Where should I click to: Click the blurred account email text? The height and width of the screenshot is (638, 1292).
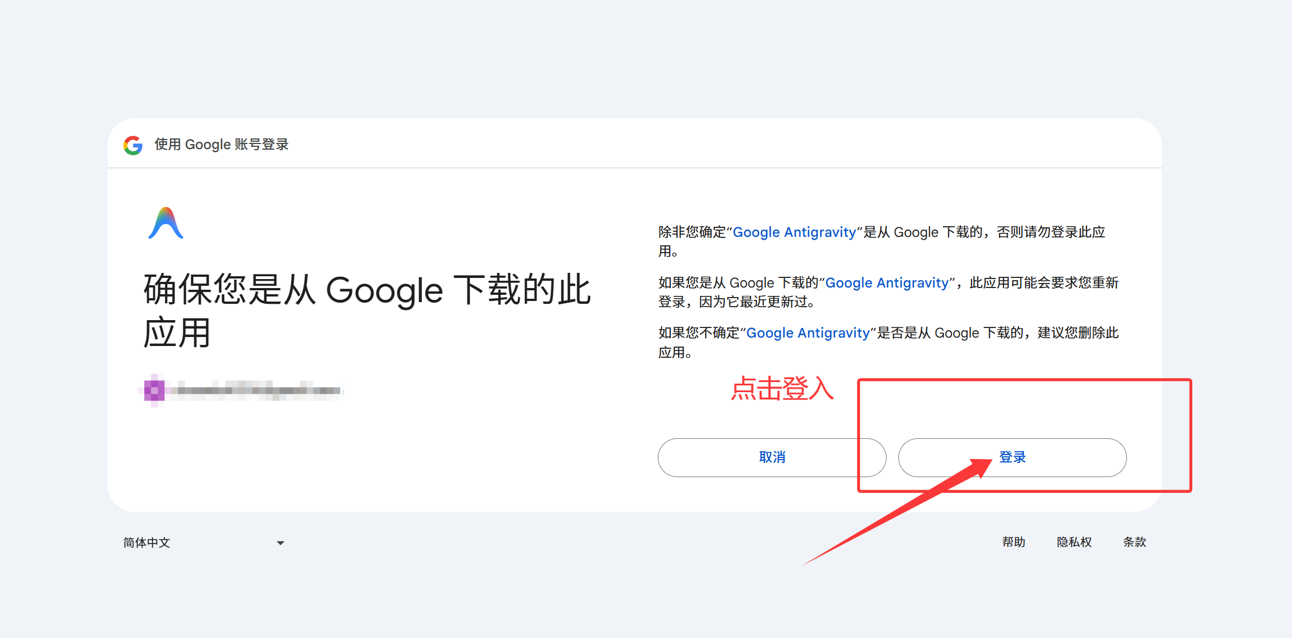click(x=256, y=390)
